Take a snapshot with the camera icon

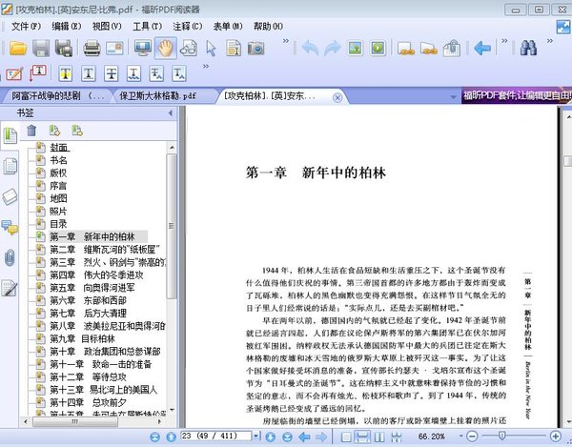point(256,48)
